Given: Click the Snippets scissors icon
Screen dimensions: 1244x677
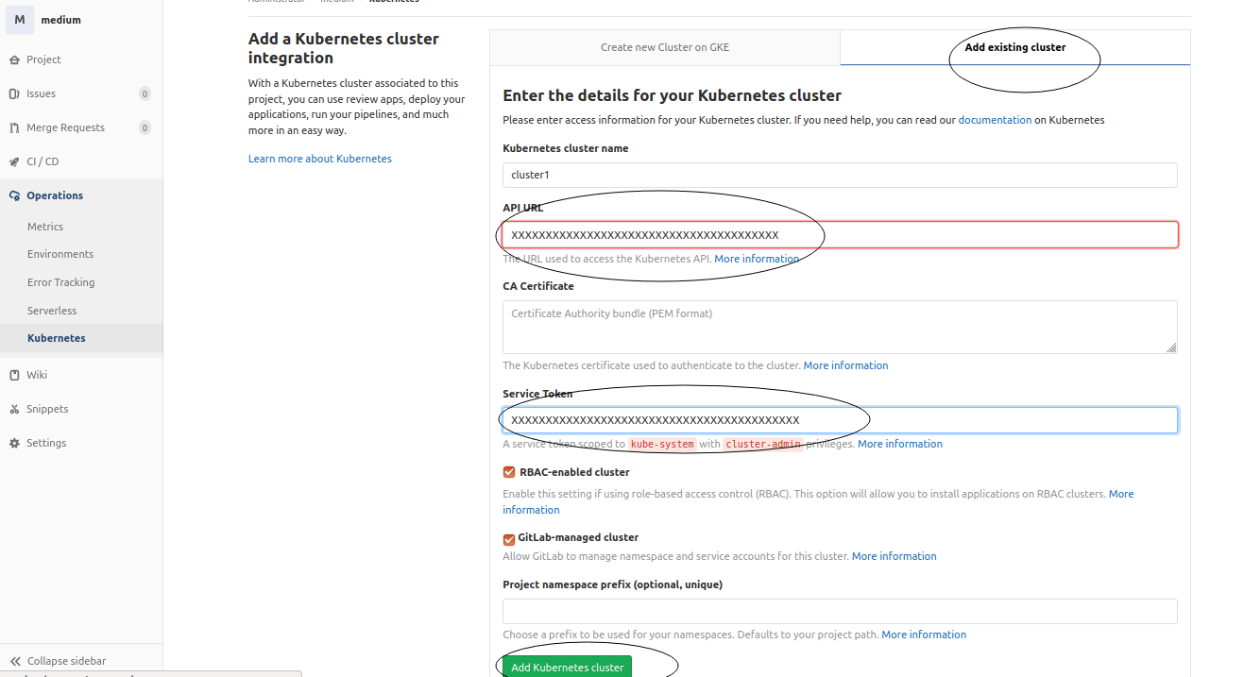Looking at the screenshot, I should click(x=14, y=409).
